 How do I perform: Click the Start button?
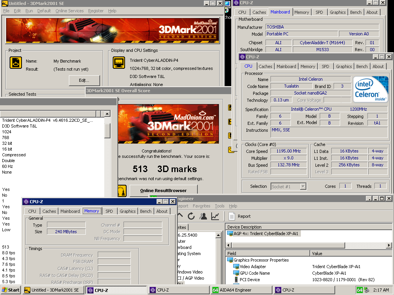[x=11, y=290]
